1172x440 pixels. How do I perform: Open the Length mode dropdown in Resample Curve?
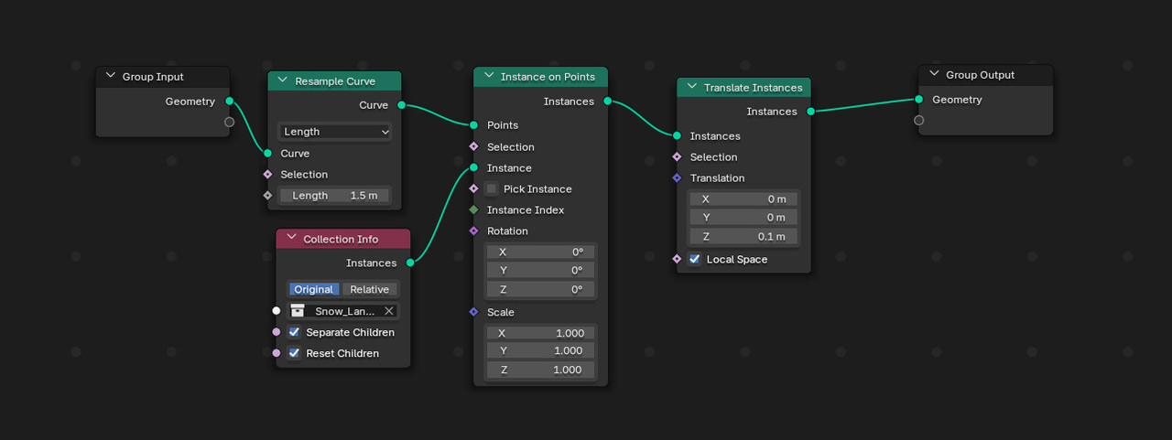pyautogui.click(x=335, y=132)
